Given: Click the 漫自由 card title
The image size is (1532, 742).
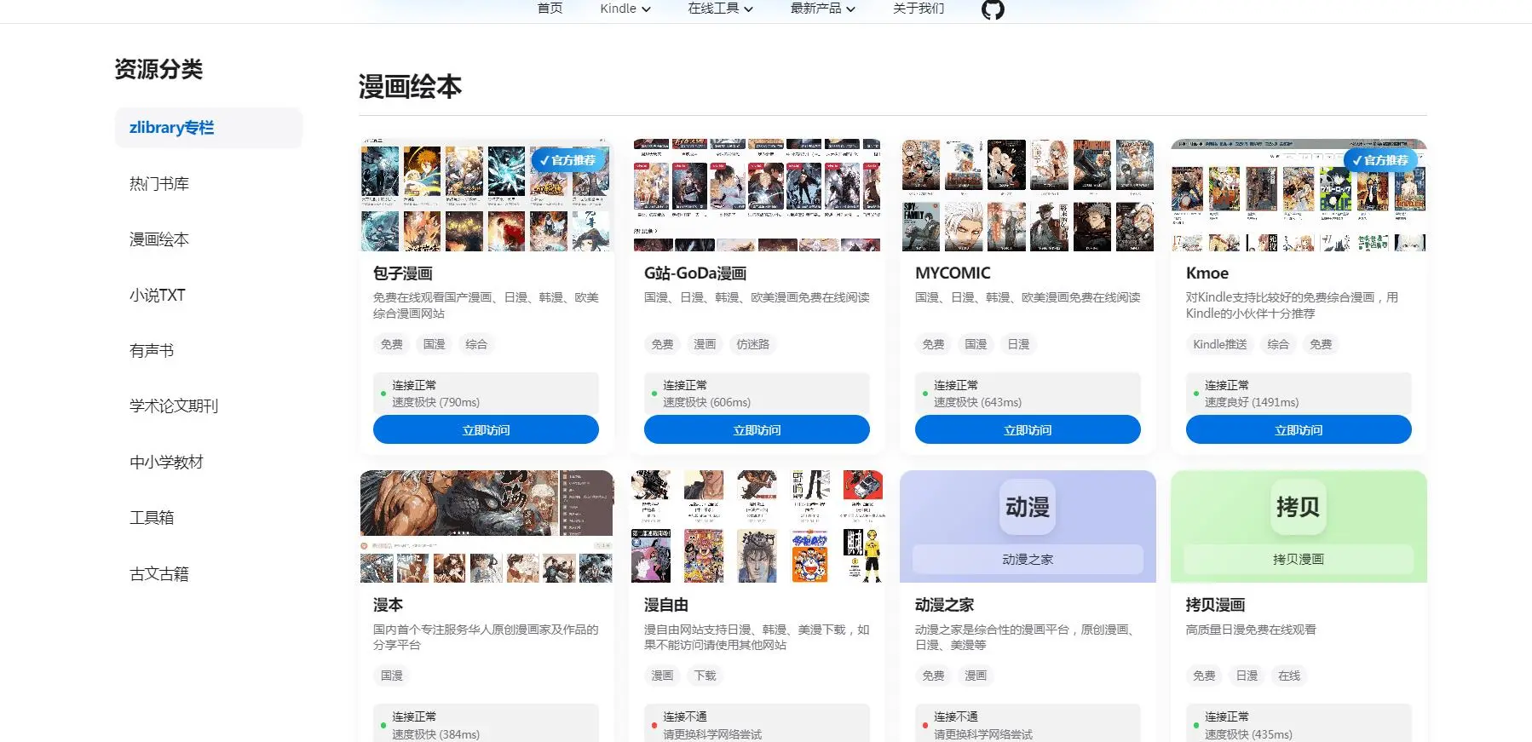Looking at the screenshot, I should (666, 605).
